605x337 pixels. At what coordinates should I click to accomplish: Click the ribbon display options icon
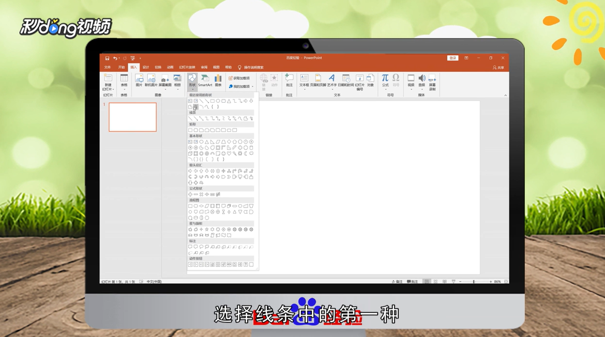(x=466, y=58)
